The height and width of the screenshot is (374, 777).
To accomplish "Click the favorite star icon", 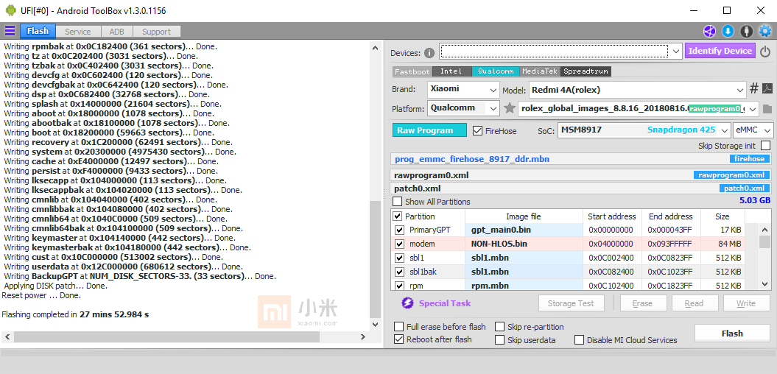I will tap(510, 108).
